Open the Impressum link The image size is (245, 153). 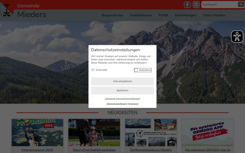[133, 104]
